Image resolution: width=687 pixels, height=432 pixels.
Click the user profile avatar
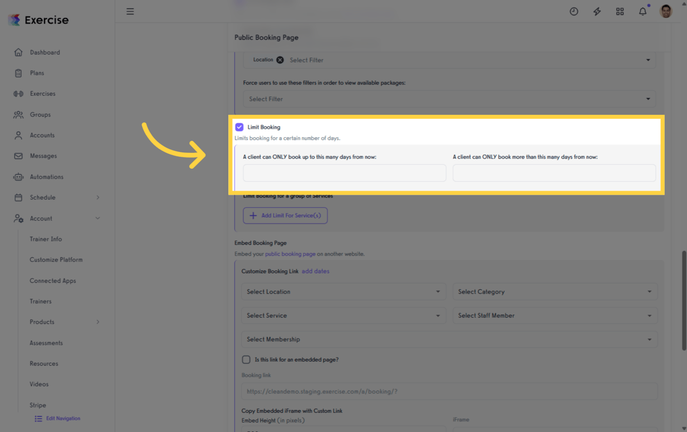coord(666,11)
